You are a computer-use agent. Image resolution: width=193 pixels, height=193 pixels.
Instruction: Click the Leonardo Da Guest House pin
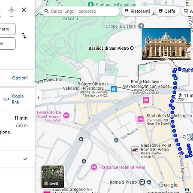[66, 115]
